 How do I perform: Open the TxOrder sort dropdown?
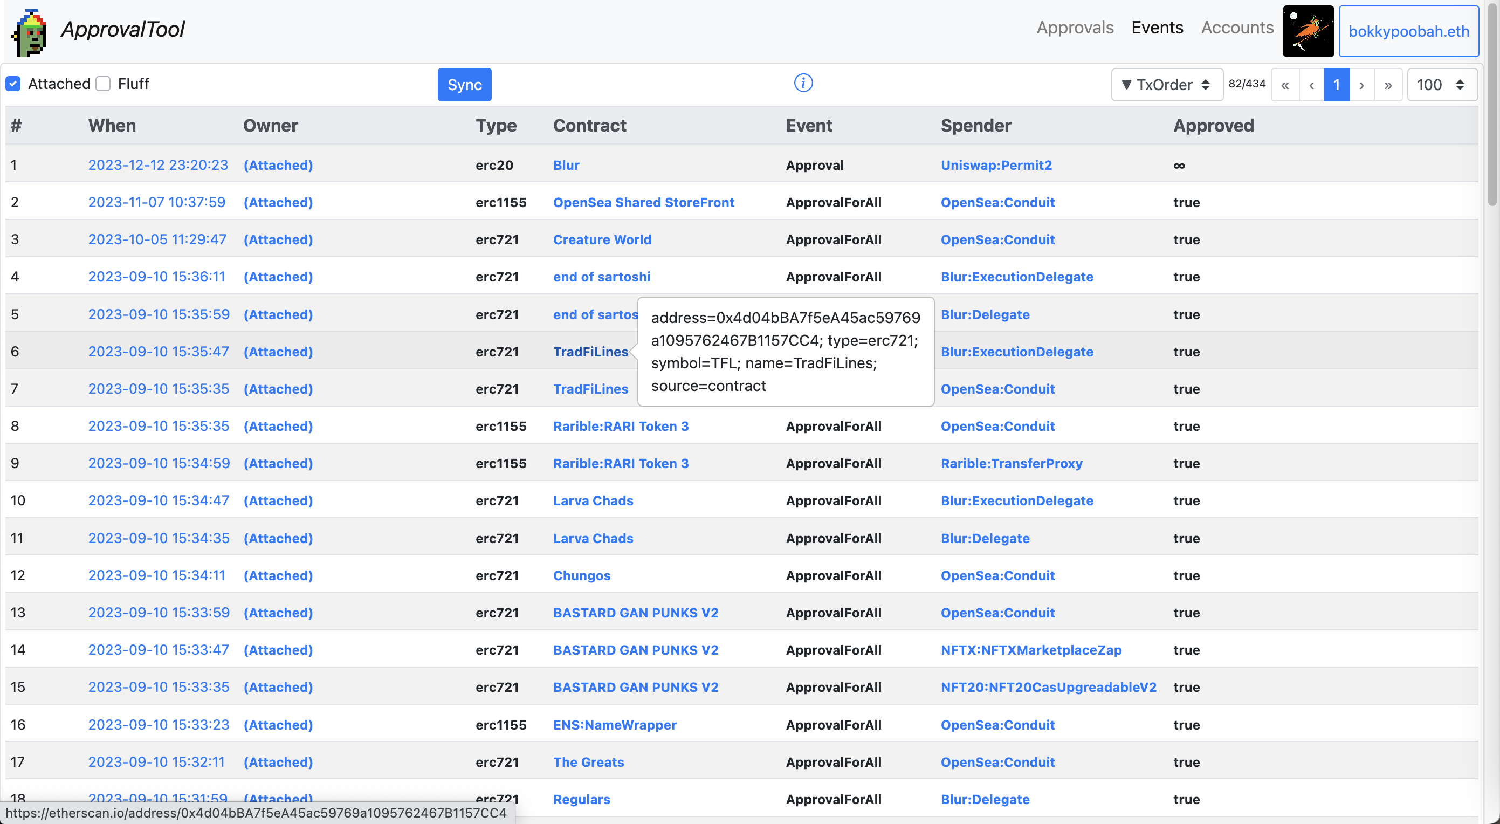(1166, 85)
